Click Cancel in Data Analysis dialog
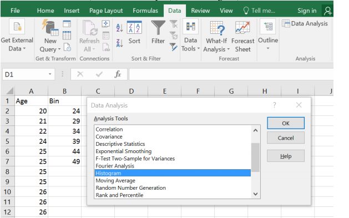The width and height of the screenshot is (349, 218). click(286, 138)
